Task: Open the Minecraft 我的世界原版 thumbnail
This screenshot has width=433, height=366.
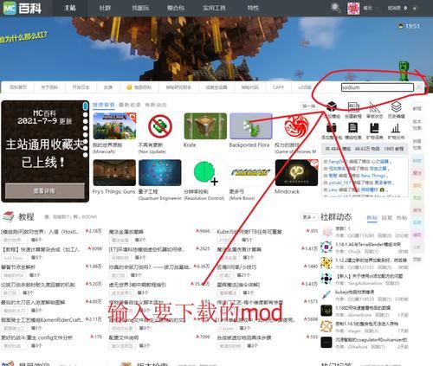Action: tap(114, 126)
